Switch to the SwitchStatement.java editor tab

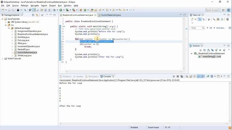tap(109, 15)
